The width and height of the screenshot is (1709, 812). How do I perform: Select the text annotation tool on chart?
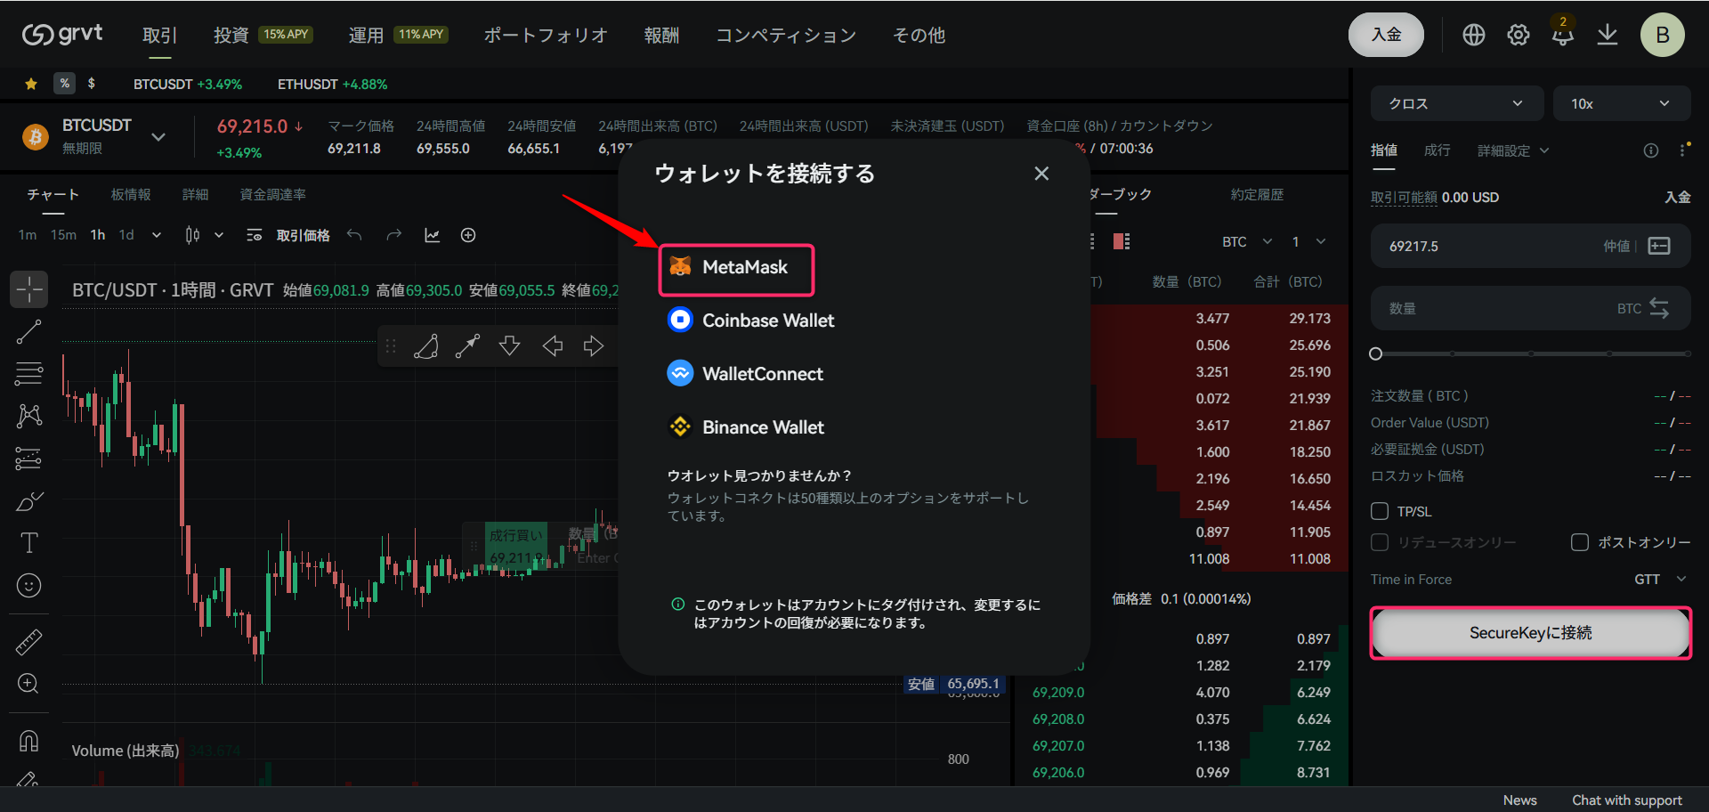click(x=28, y=542)
